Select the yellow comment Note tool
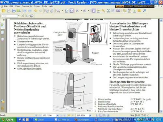 pyautogui.click(x=139, y=11)
